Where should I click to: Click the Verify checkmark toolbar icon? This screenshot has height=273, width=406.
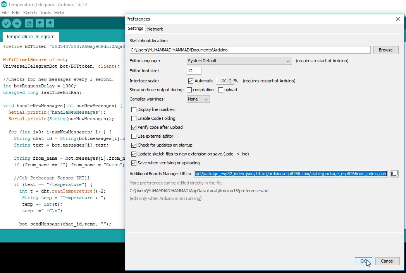click(7, 24)
